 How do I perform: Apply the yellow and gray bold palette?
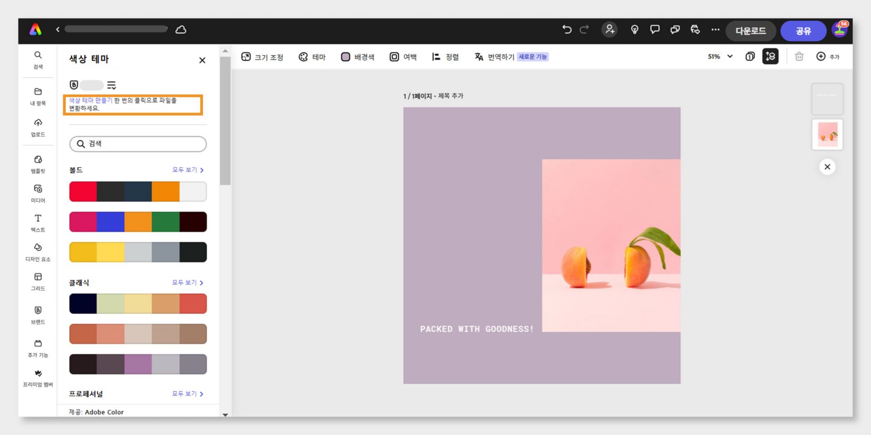[138, 252]
